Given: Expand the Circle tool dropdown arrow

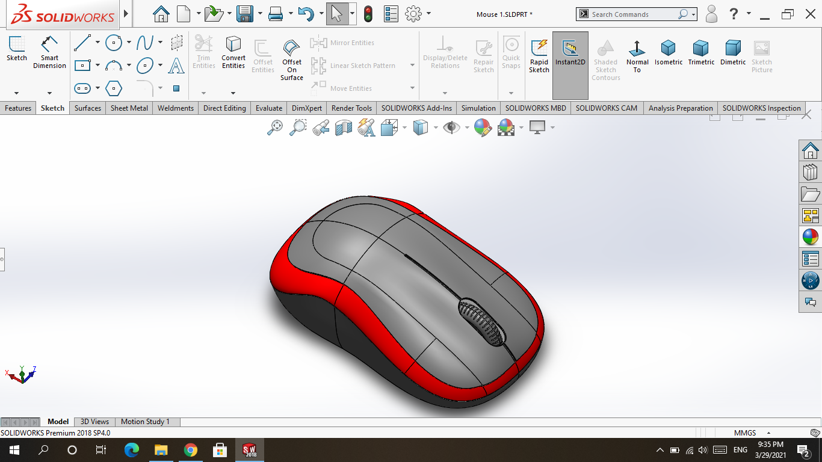Looking at the screenshot, I should click(x=129, y=43).
